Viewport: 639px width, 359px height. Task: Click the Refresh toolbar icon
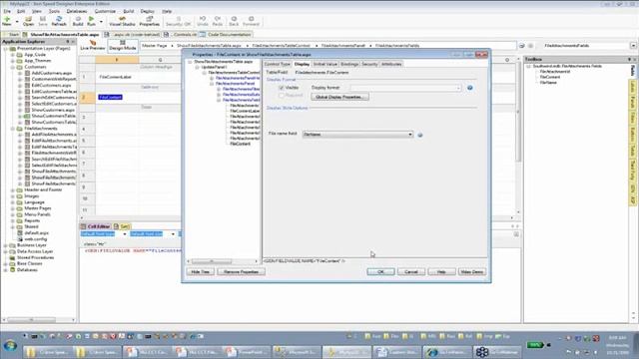tap(59, 21)
